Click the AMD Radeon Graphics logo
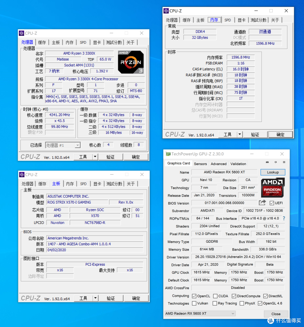This screenshot has width=304, height=327. tap(272, 188)
